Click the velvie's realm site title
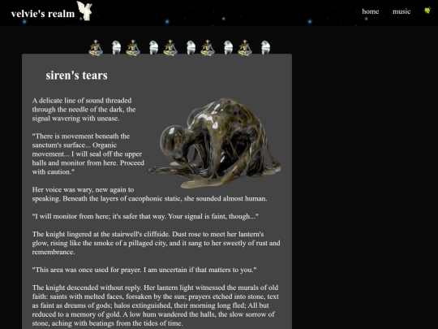 tap(43, 14)
